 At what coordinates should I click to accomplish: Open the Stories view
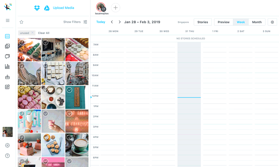pyautogui.click(x=203, y=22)
